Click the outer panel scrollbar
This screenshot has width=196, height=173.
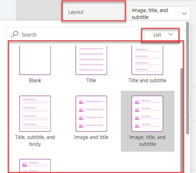pyautogui.click(x=187, y=78)
